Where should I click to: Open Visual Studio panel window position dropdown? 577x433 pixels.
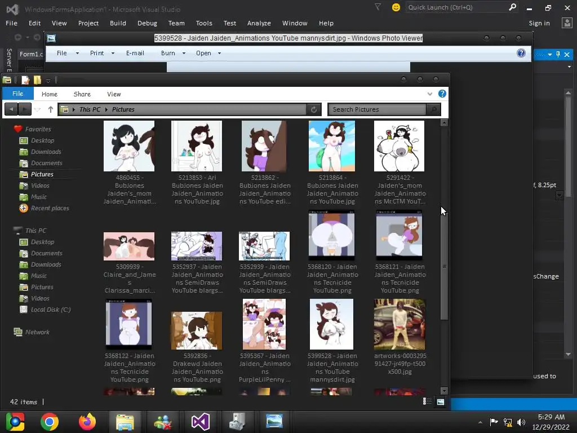coord(550,55)
